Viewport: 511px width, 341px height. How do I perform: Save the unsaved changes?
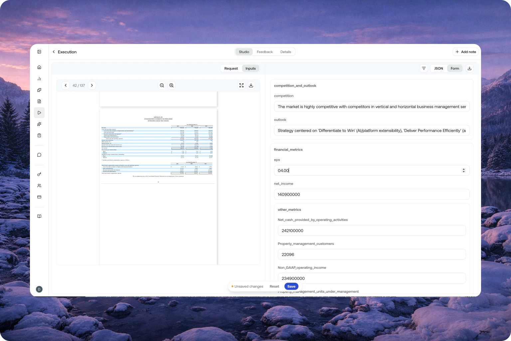coord(291,286)
